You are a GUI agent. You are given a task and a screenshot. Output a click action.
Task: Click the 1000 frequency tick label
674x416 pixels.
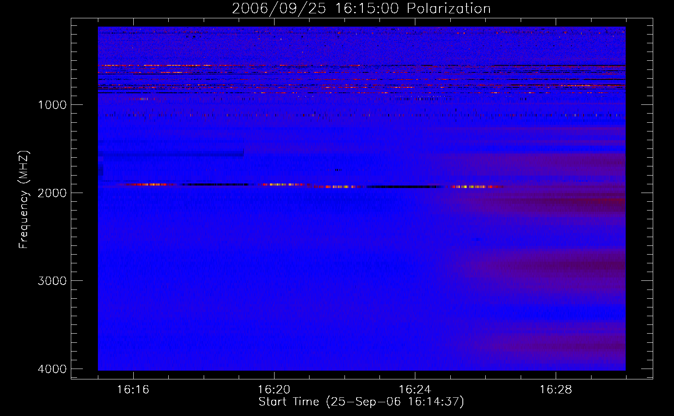click(x=52, y=104)
